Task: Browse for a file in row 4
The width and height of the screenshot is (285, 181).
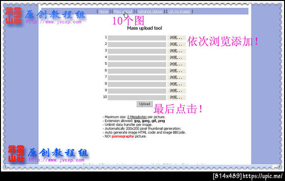Action: coord(176,58)
